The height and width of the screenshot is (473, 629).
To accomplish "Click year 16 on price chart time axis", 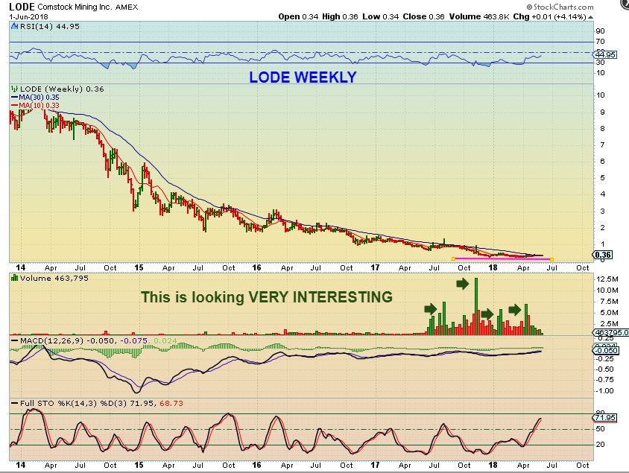I will click(x=256, y=267).
